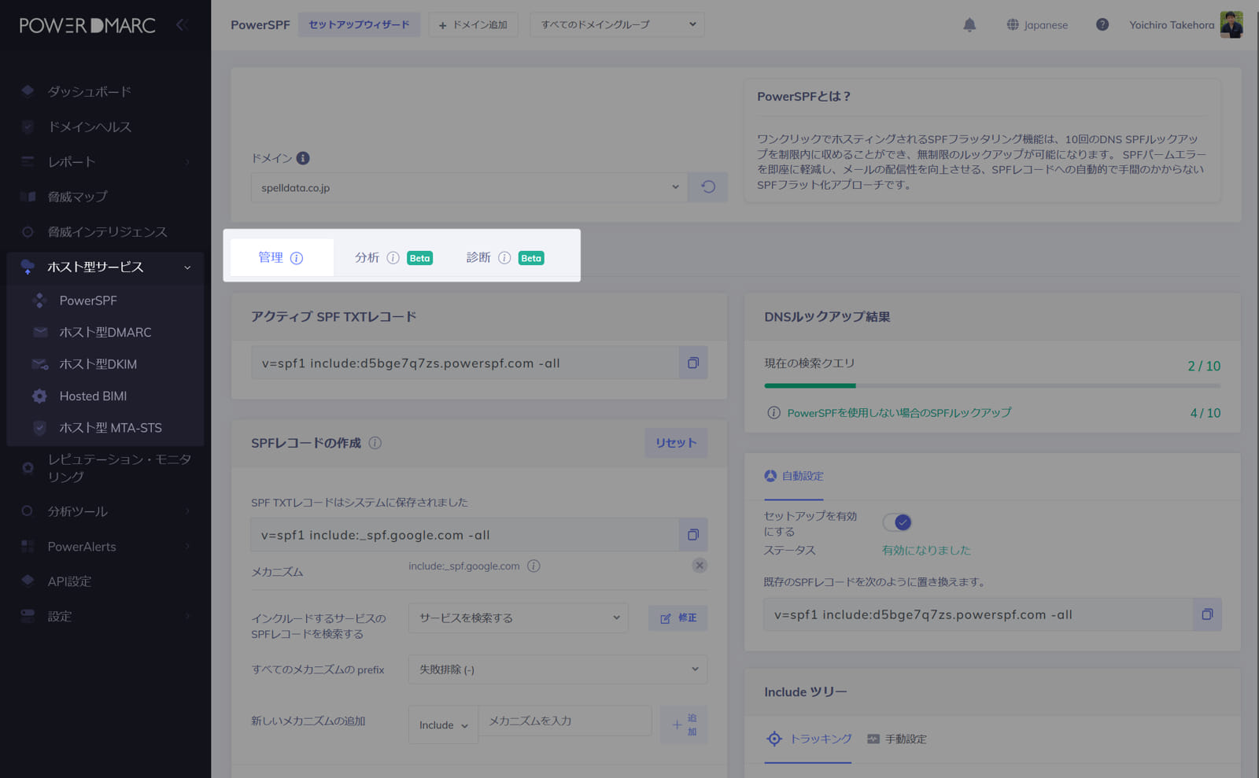The image size is (1259, 778).
Task: Click the リセット button
Action: tap(676, 443)
